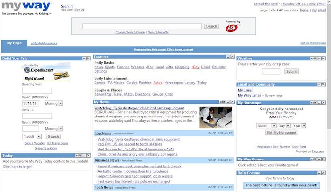Image resolution: width=331 pixels, height=192 pixels.
Task: Open the add/delete pages tab link
Action: click(x=44, y=43)
